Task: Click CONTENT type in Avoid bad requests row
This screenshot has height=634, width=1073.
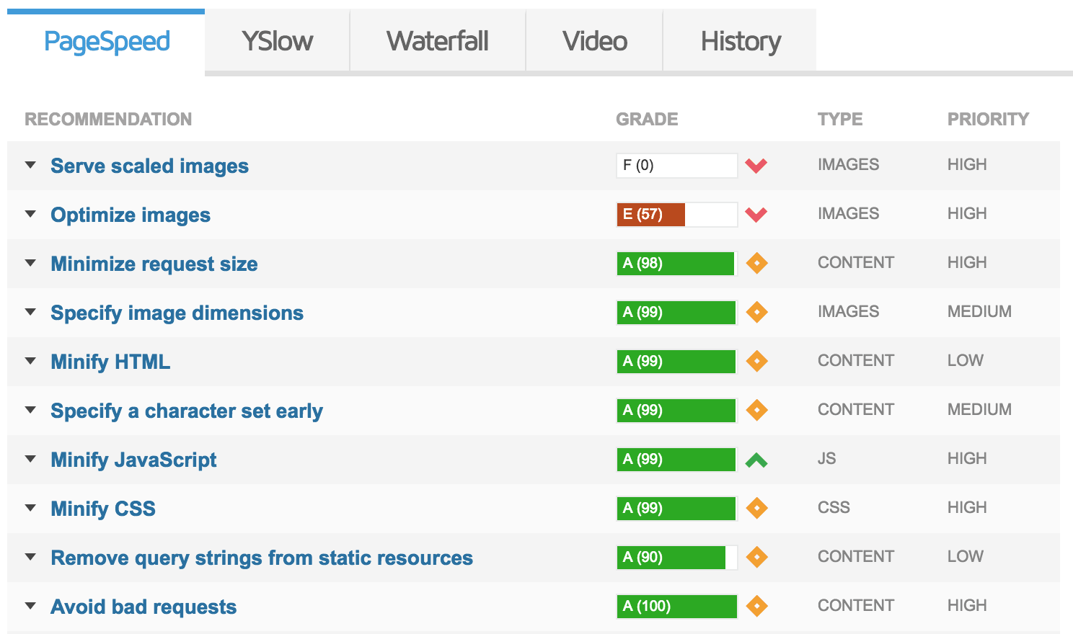Action: point(856,605)
